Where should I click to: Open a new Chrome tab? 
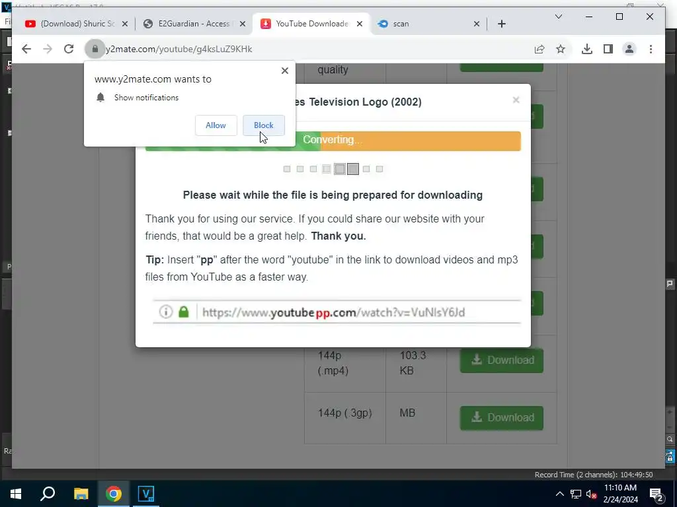(x=502, y=24)
